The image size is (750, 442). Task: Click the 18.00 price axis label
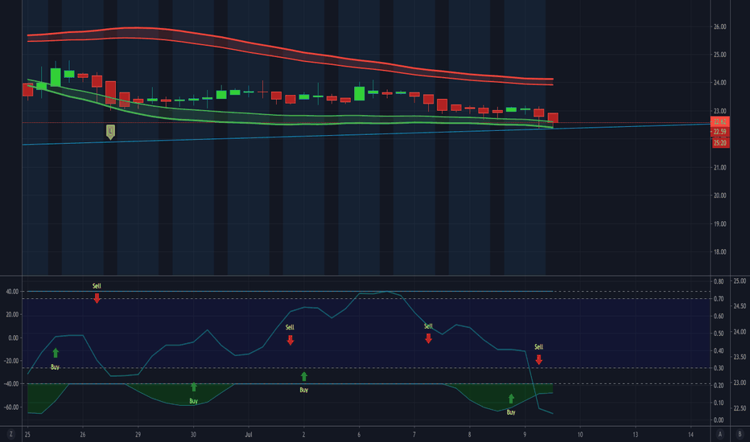click(720, 252)
